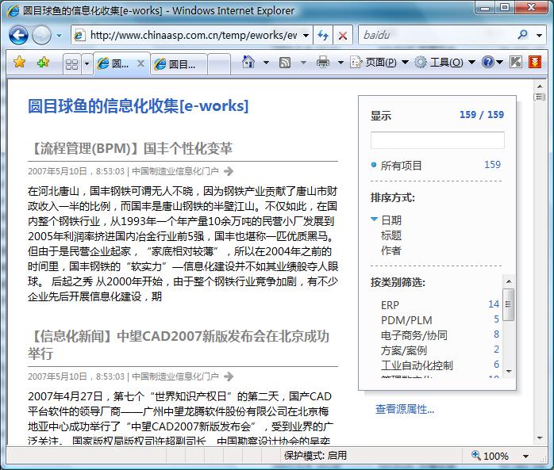Sort feed by 标题
Image resolution: width=554 pixels, height=470 pixels.
click(x=391, y=235)
